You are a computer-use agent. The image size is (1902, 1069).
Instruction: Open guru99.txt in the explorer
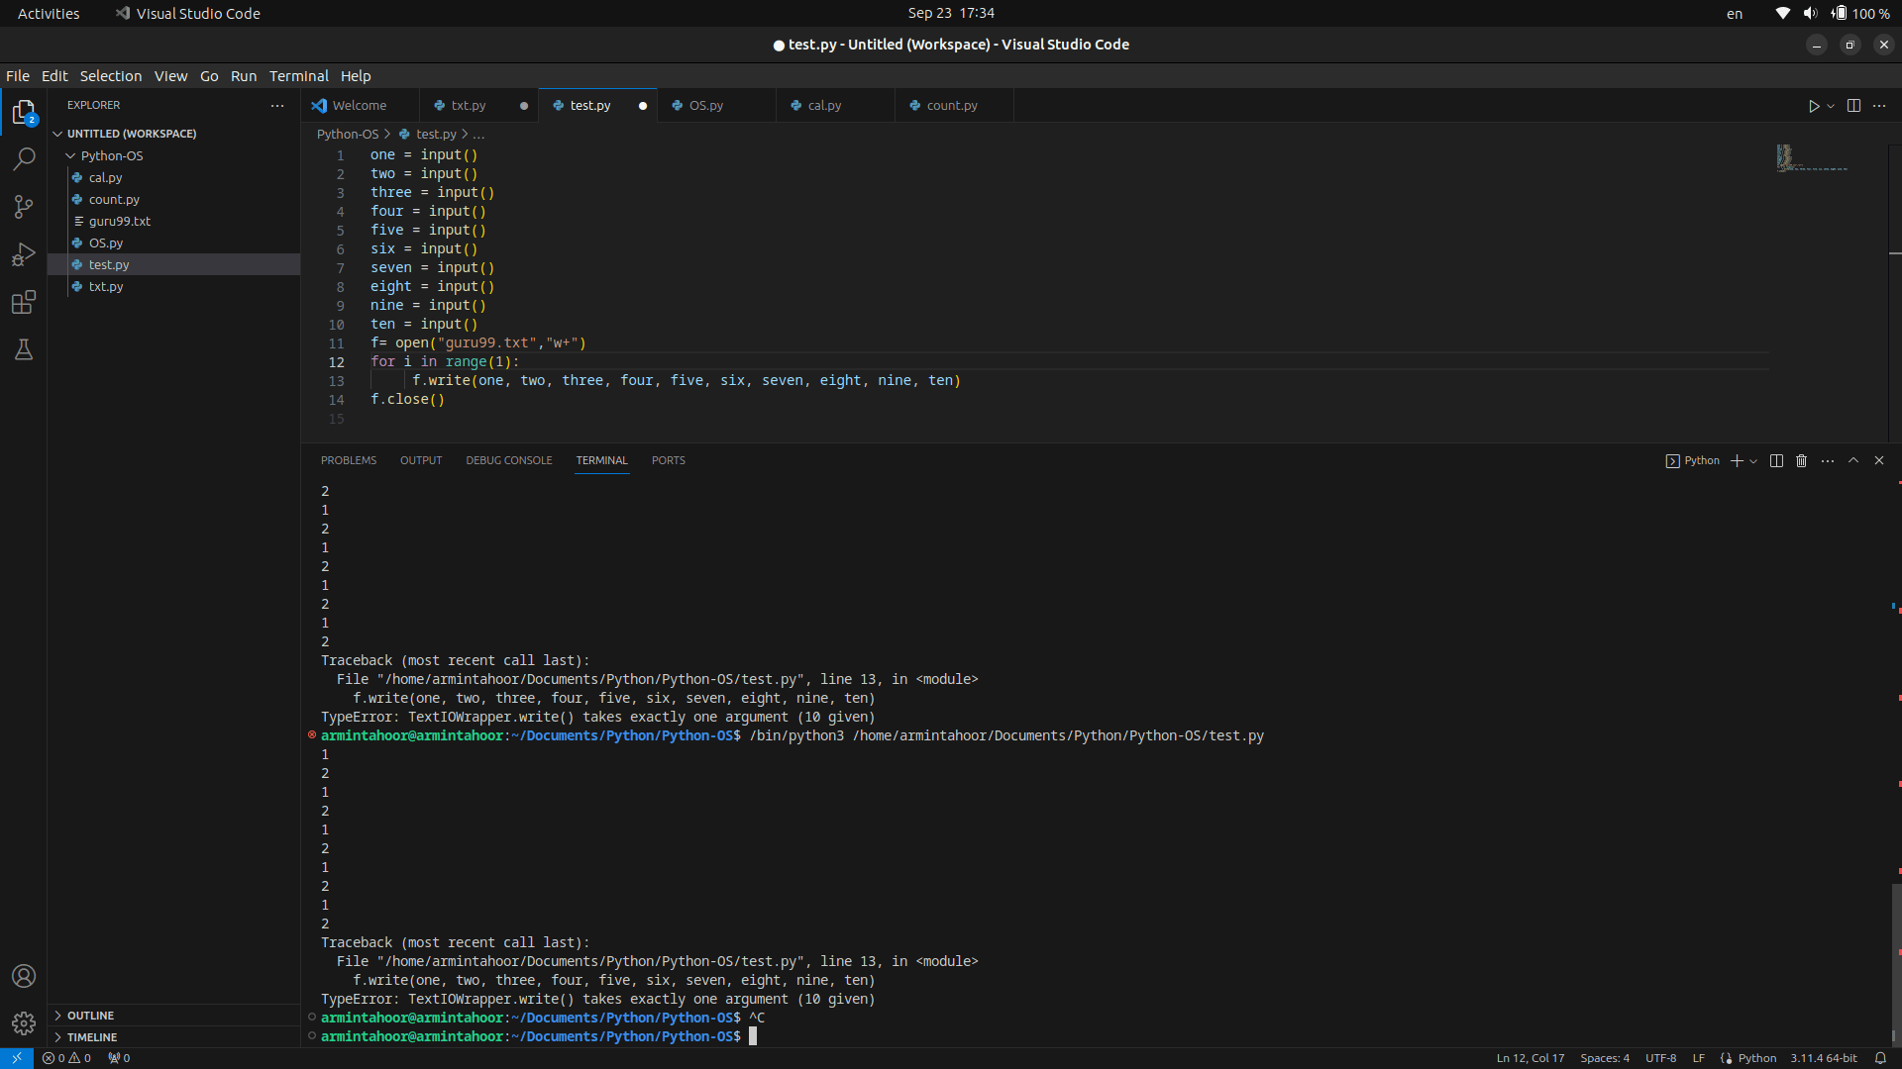pyautogui.click(x=119, y=221)
